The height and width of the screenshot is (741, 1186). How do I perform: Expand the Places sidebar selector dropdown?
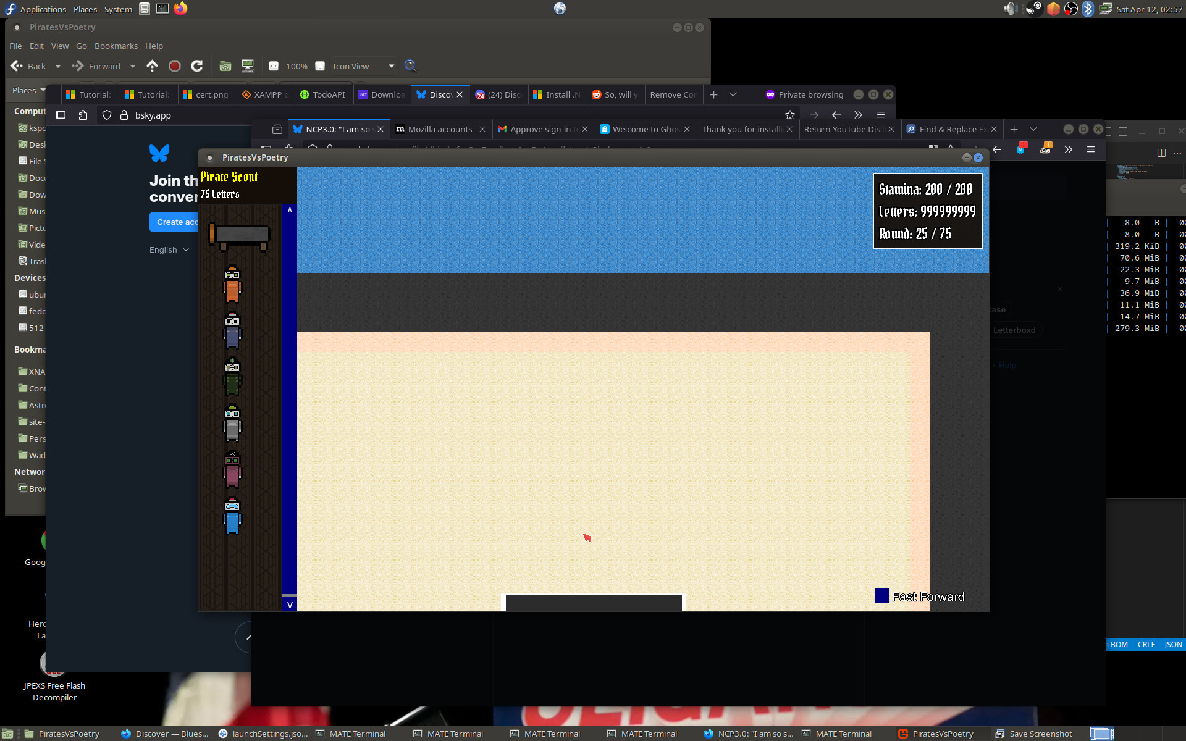pos(29,90)
